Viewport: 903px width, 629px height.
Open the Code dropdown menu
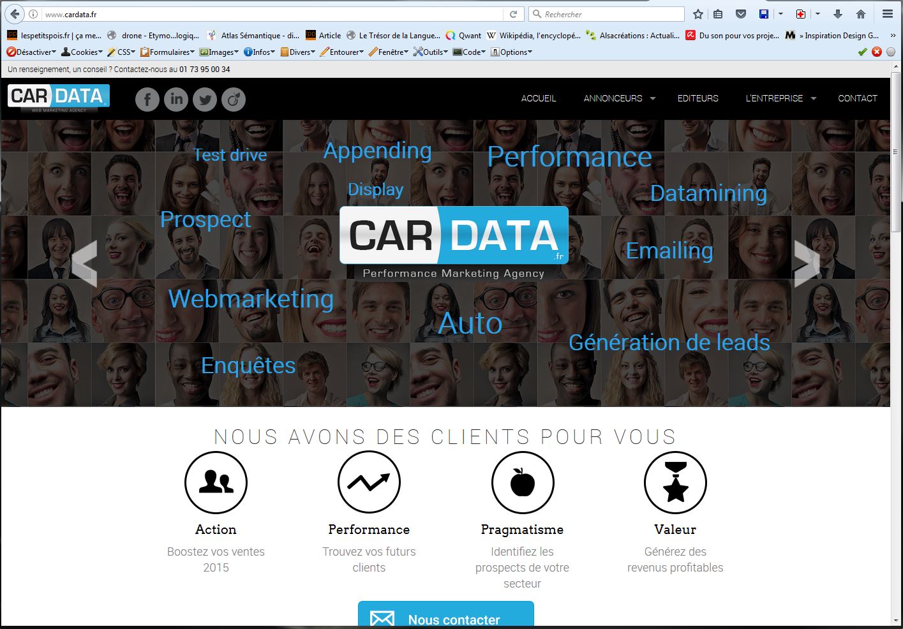pos(469,52)
